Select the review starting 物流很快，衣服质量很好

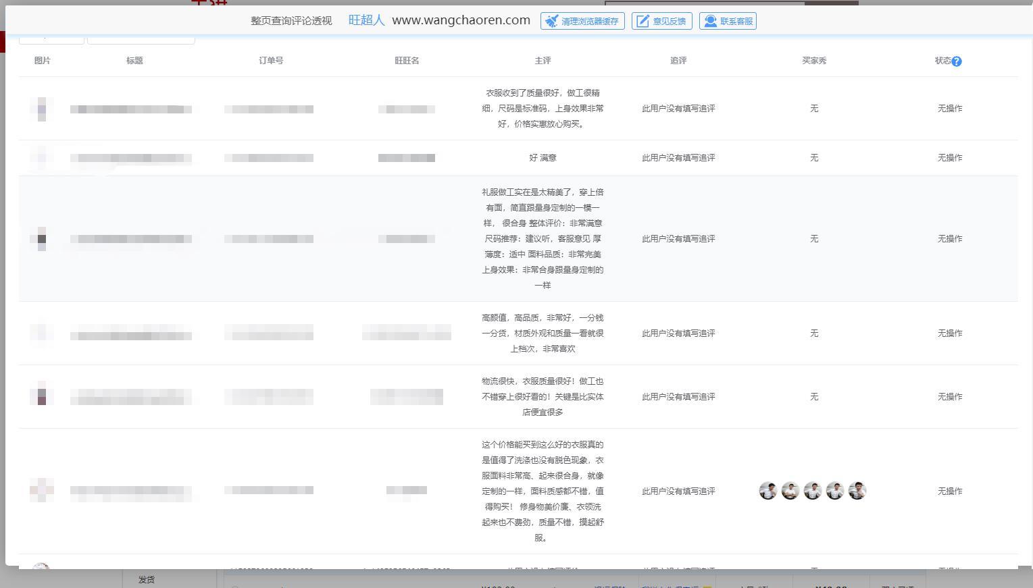tap(543, 397)
